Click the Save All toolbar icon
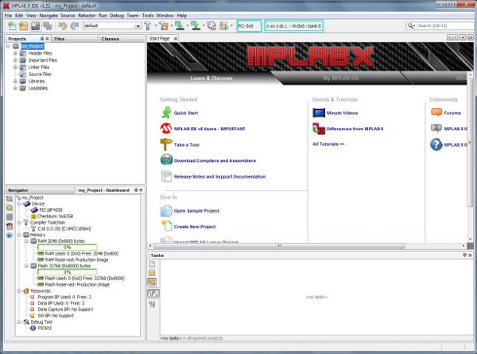The width and height of the screenshot is (477, 354). 47,26
